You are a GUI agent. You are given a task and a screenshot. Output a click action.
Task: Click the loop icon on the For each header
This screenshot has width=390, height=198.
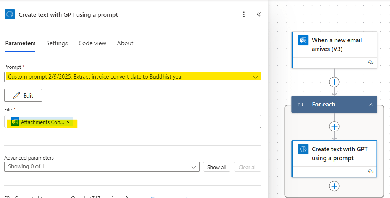(301, 105)
